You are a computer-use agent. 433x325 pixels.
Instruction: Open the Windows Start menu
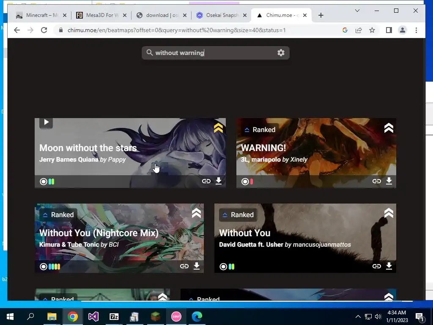(x=10, y=317)
